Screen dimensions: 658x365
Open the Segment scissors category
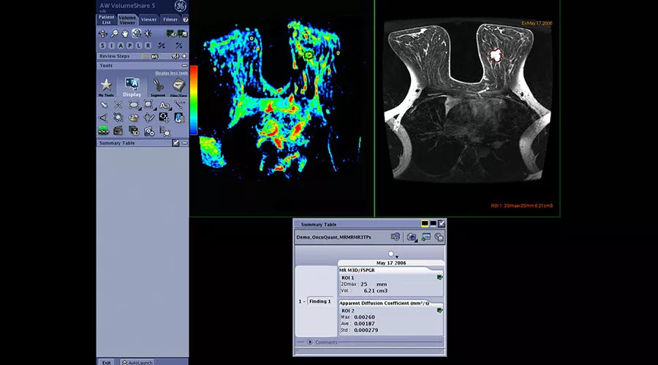[158, 87]
